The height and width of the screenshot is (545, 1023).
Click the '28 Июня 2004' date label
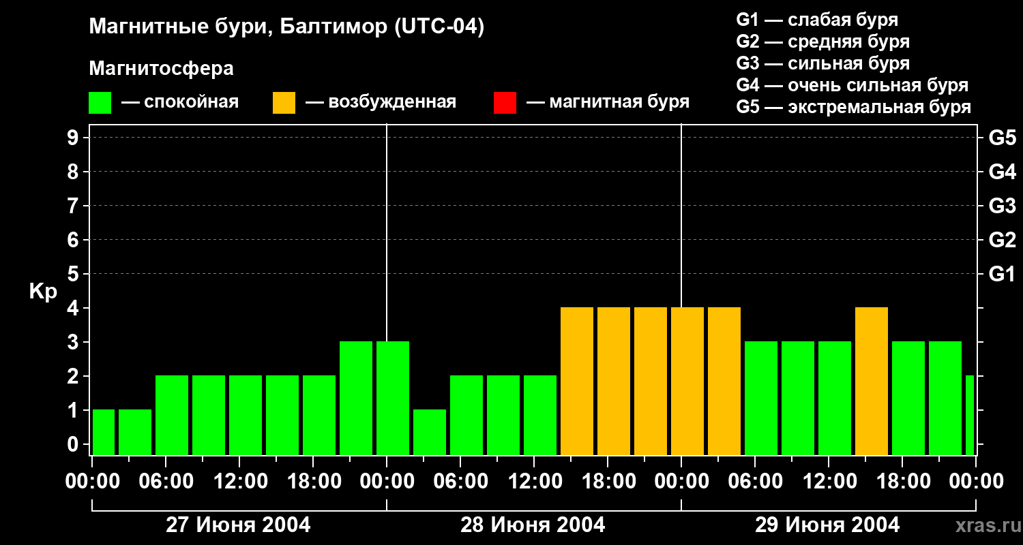[x=533, y=525]
